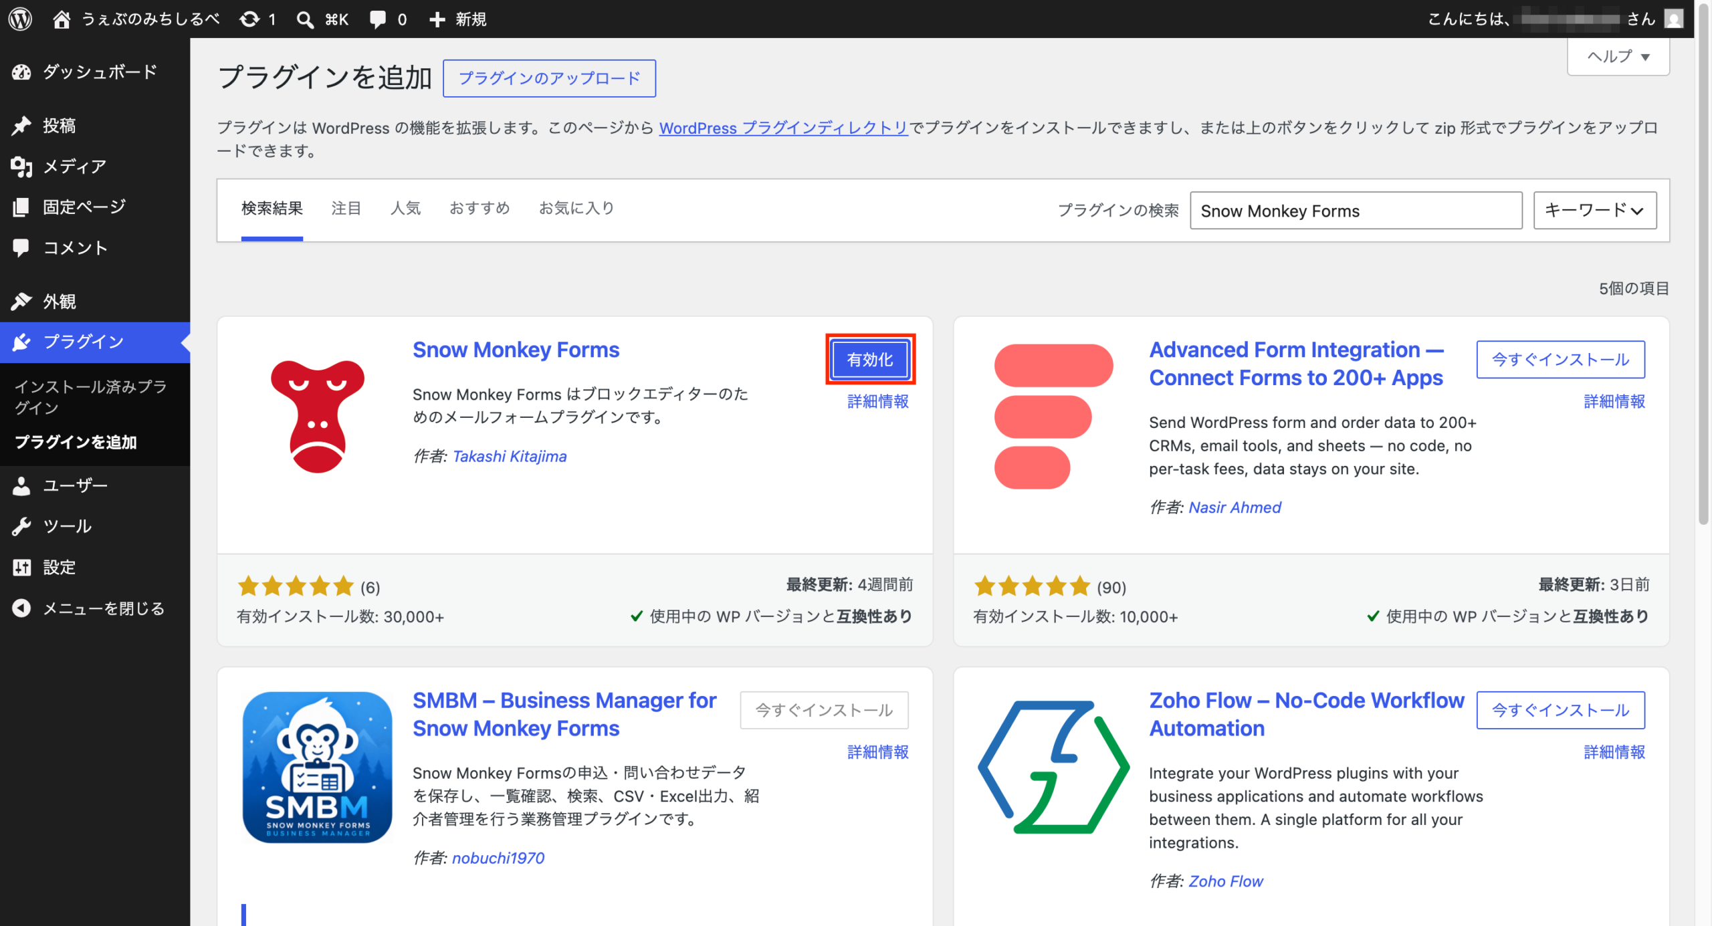Switch to the 検索結果 tab

pos(272,209)
